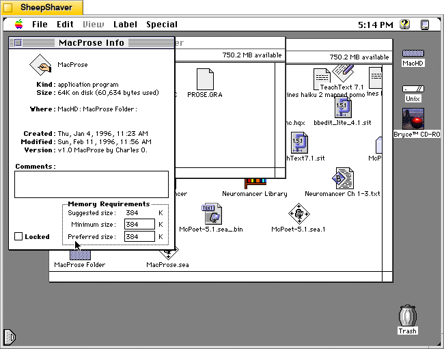Select the Neuromancer Ch 1-3.txt file icon
Viewport: 444px width, 349px height.
tap(343, 178)
